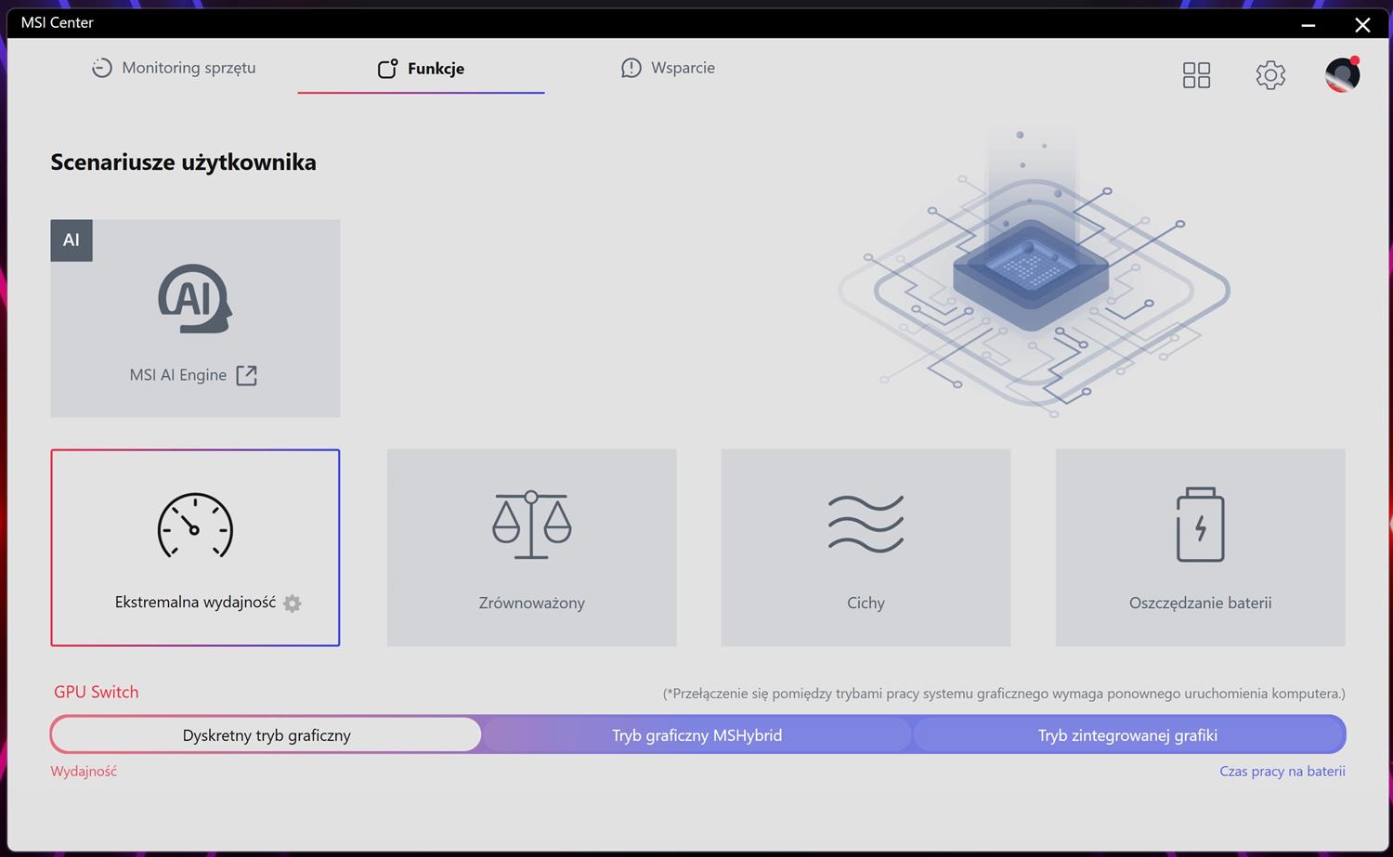This screenshot has width=1393, height=857.
Task: Open Ekstremalna wydajność gear settings
Action: (293, 604)
